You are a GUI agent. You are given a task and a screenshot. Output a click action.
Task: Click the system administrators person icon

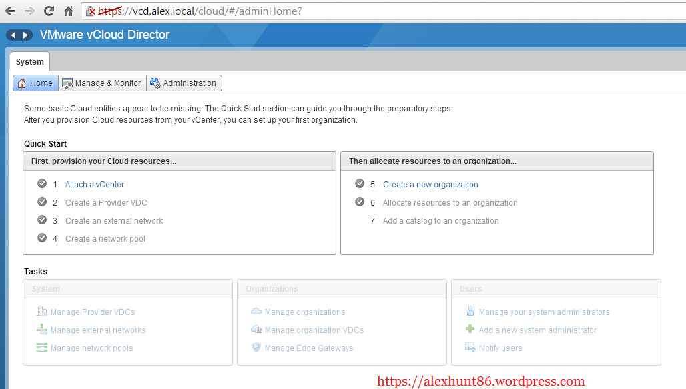470,311
